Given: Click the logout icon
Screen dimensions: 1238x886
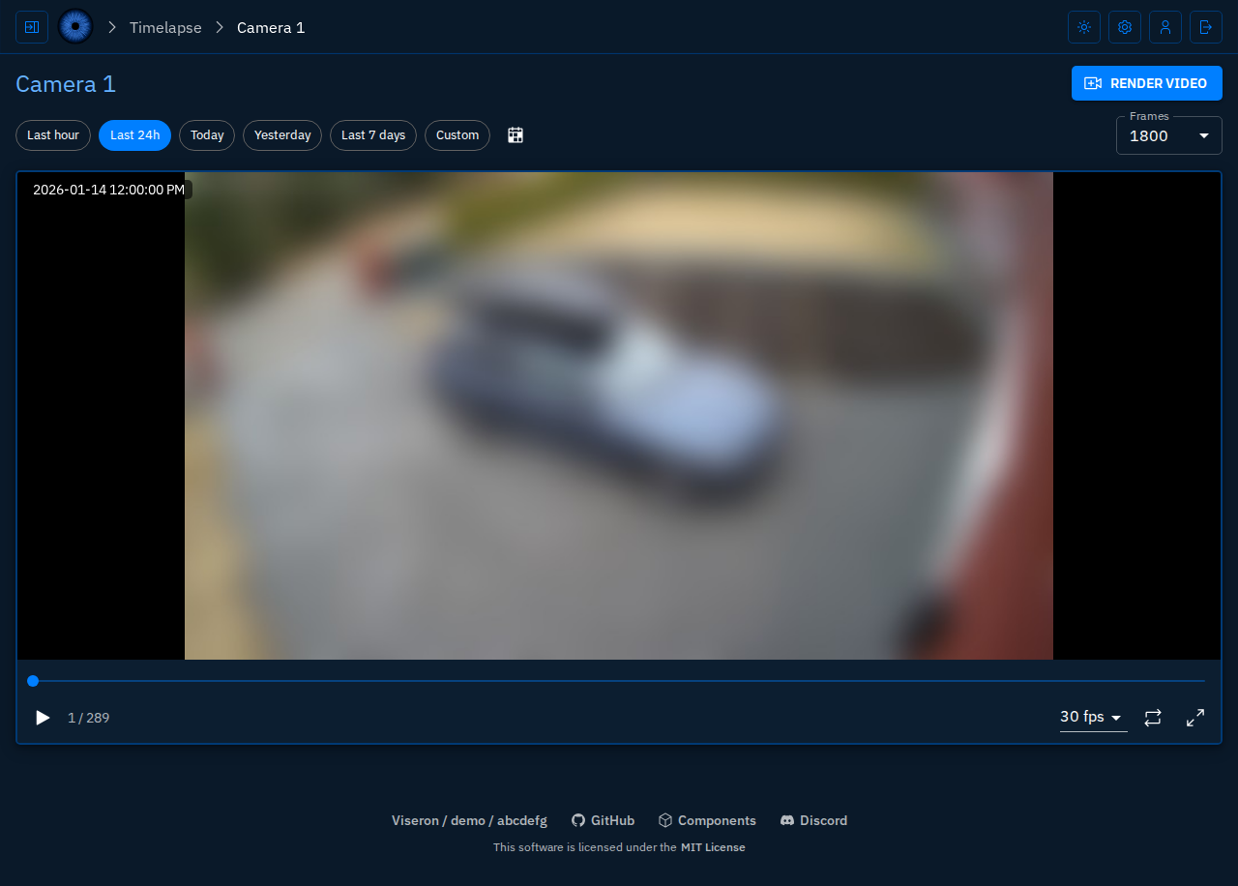Looking at the screenshot, I should point(1206,27).
